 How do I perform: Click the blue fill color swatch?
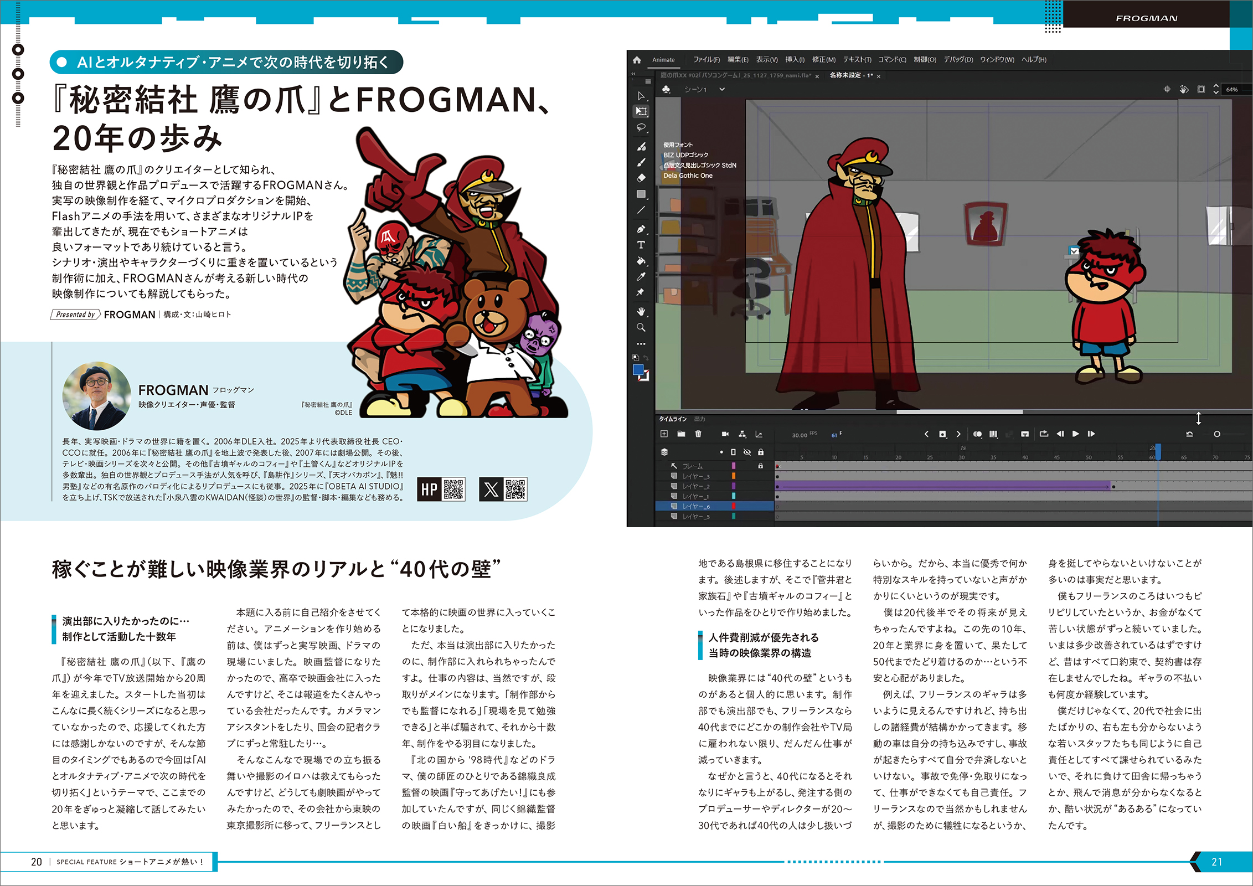638,369
